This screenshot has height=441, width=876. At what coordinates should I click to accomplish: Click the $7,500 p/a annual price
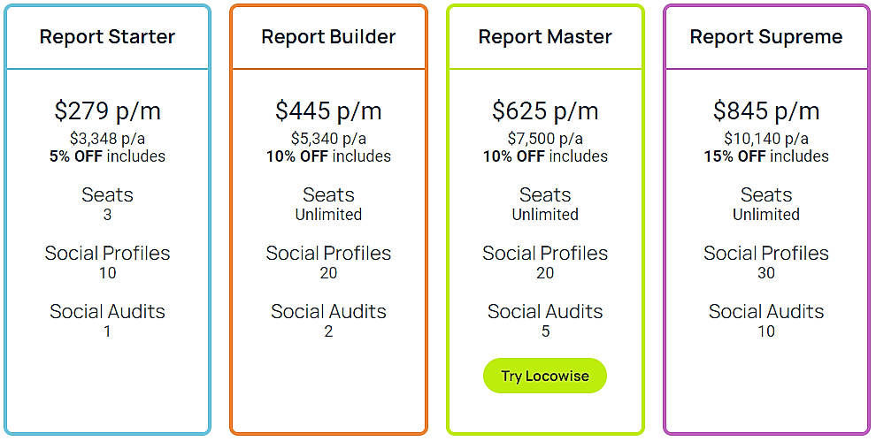(545, 139)
